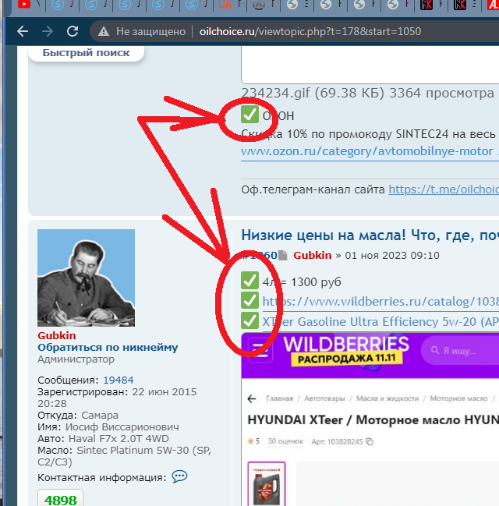
Task: Open the wildberries.ru/catalog link
Action: (x=380, y=302)
